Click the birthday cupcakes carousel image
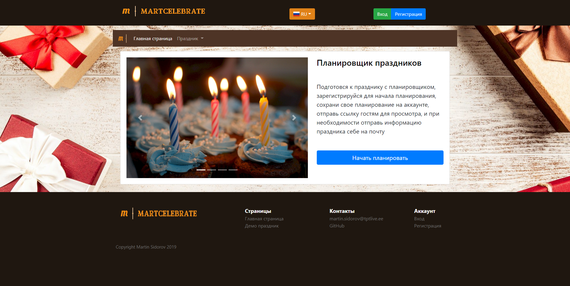570x286 pixels. pos(217,118)
